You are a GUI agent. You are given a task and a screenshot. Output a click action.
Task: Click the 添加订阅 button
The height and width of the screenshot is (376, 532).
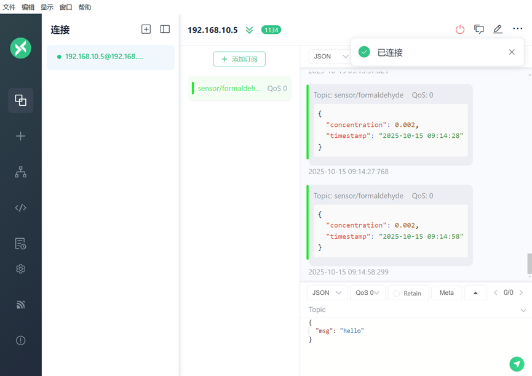pyautogui.click(x=239, y=59)
